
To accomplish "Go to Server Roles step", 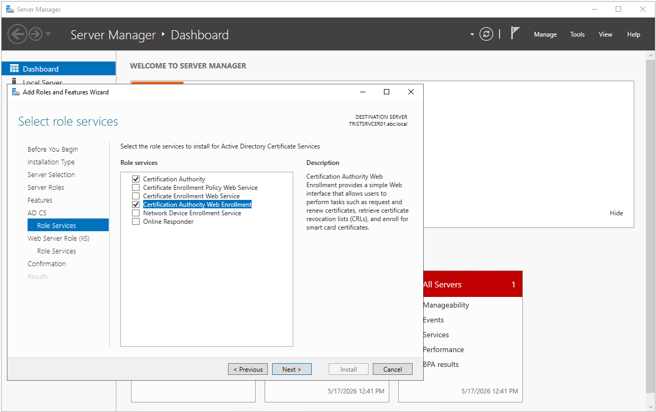I will tap(46, 188).
